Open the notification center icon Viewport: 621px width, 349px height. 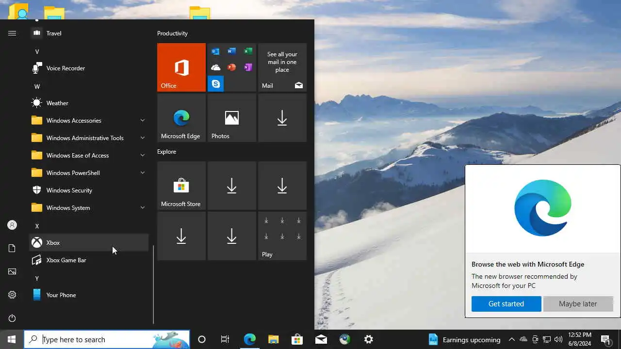pyautogui.click(x=606, y=339)
